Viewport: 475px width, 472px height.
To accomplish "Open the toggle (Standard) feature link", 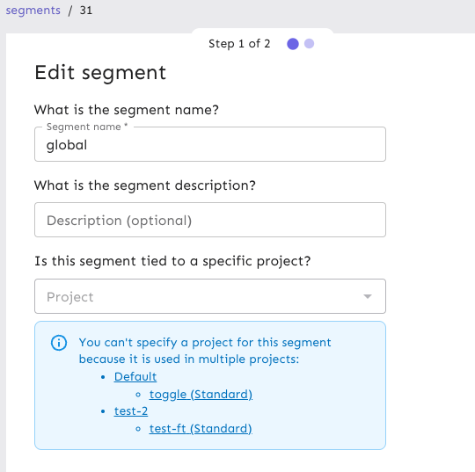I will click(201, 394).
